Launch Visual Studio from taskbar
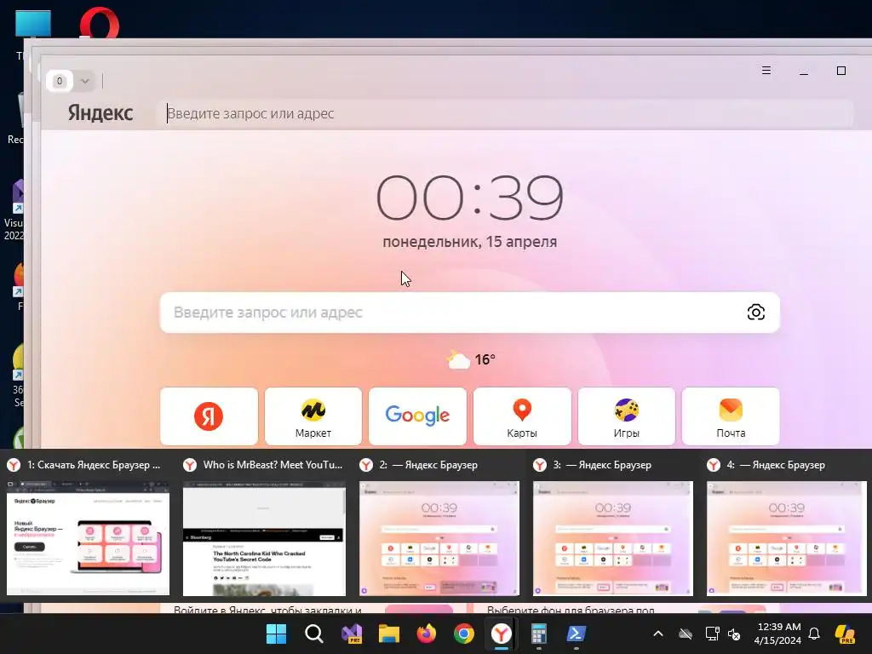The image size is (872, 654). pos(352,634)
